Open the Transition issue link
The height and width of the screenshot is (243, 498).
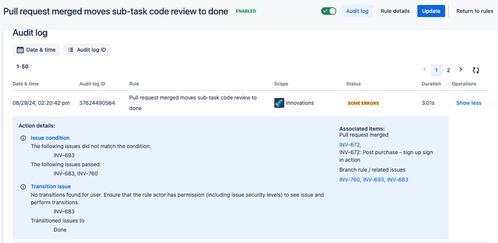(51, 186)
